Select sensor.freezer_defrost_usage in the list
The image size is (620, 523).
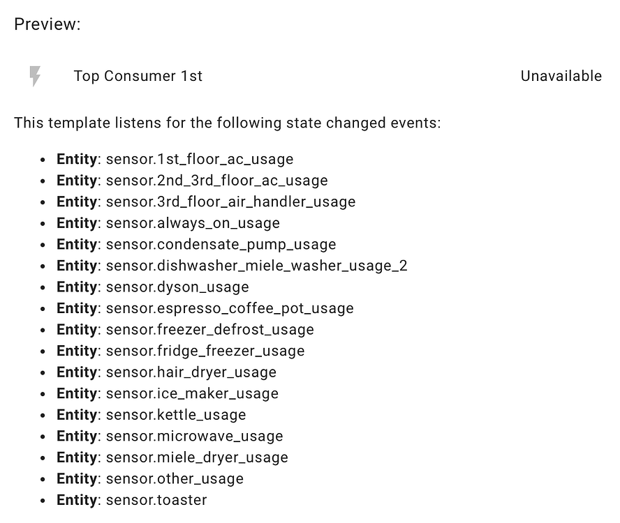185,329
